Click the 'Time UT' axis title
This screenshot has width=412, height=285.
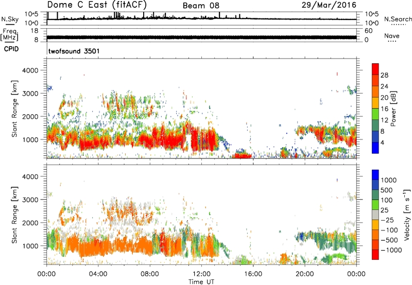[201, 282]
